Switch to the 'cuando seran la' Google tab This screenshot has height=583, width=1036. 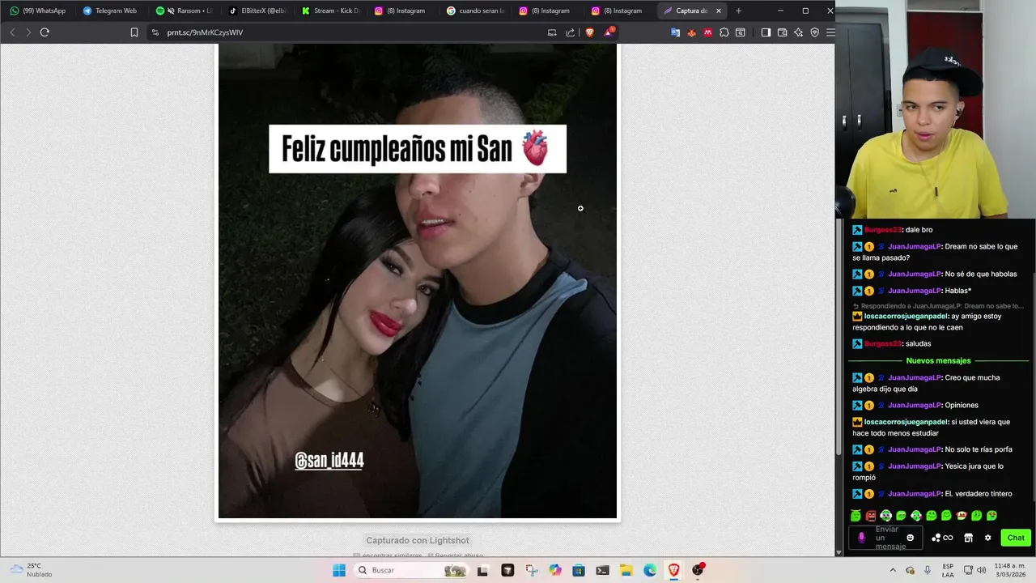pos(475,11)
